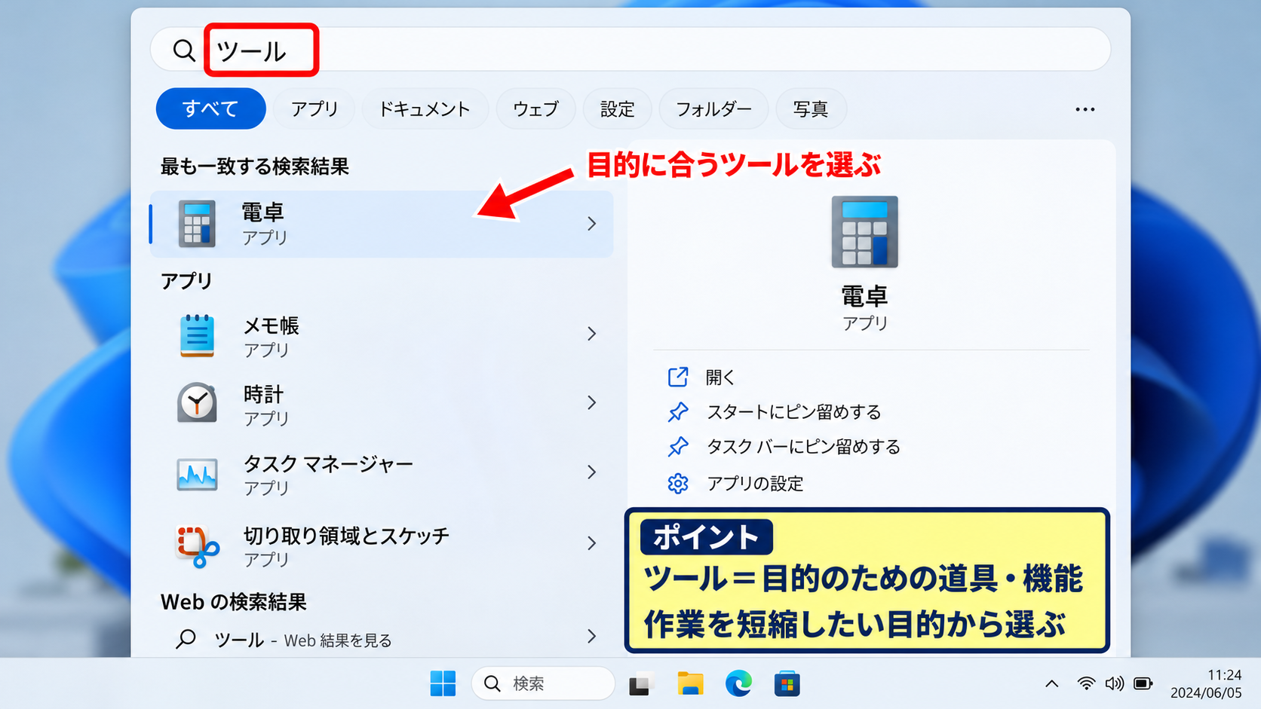Click the search field containing ツール
The height and width of the screenshot is (709, 1261).
tap(630, 50)
